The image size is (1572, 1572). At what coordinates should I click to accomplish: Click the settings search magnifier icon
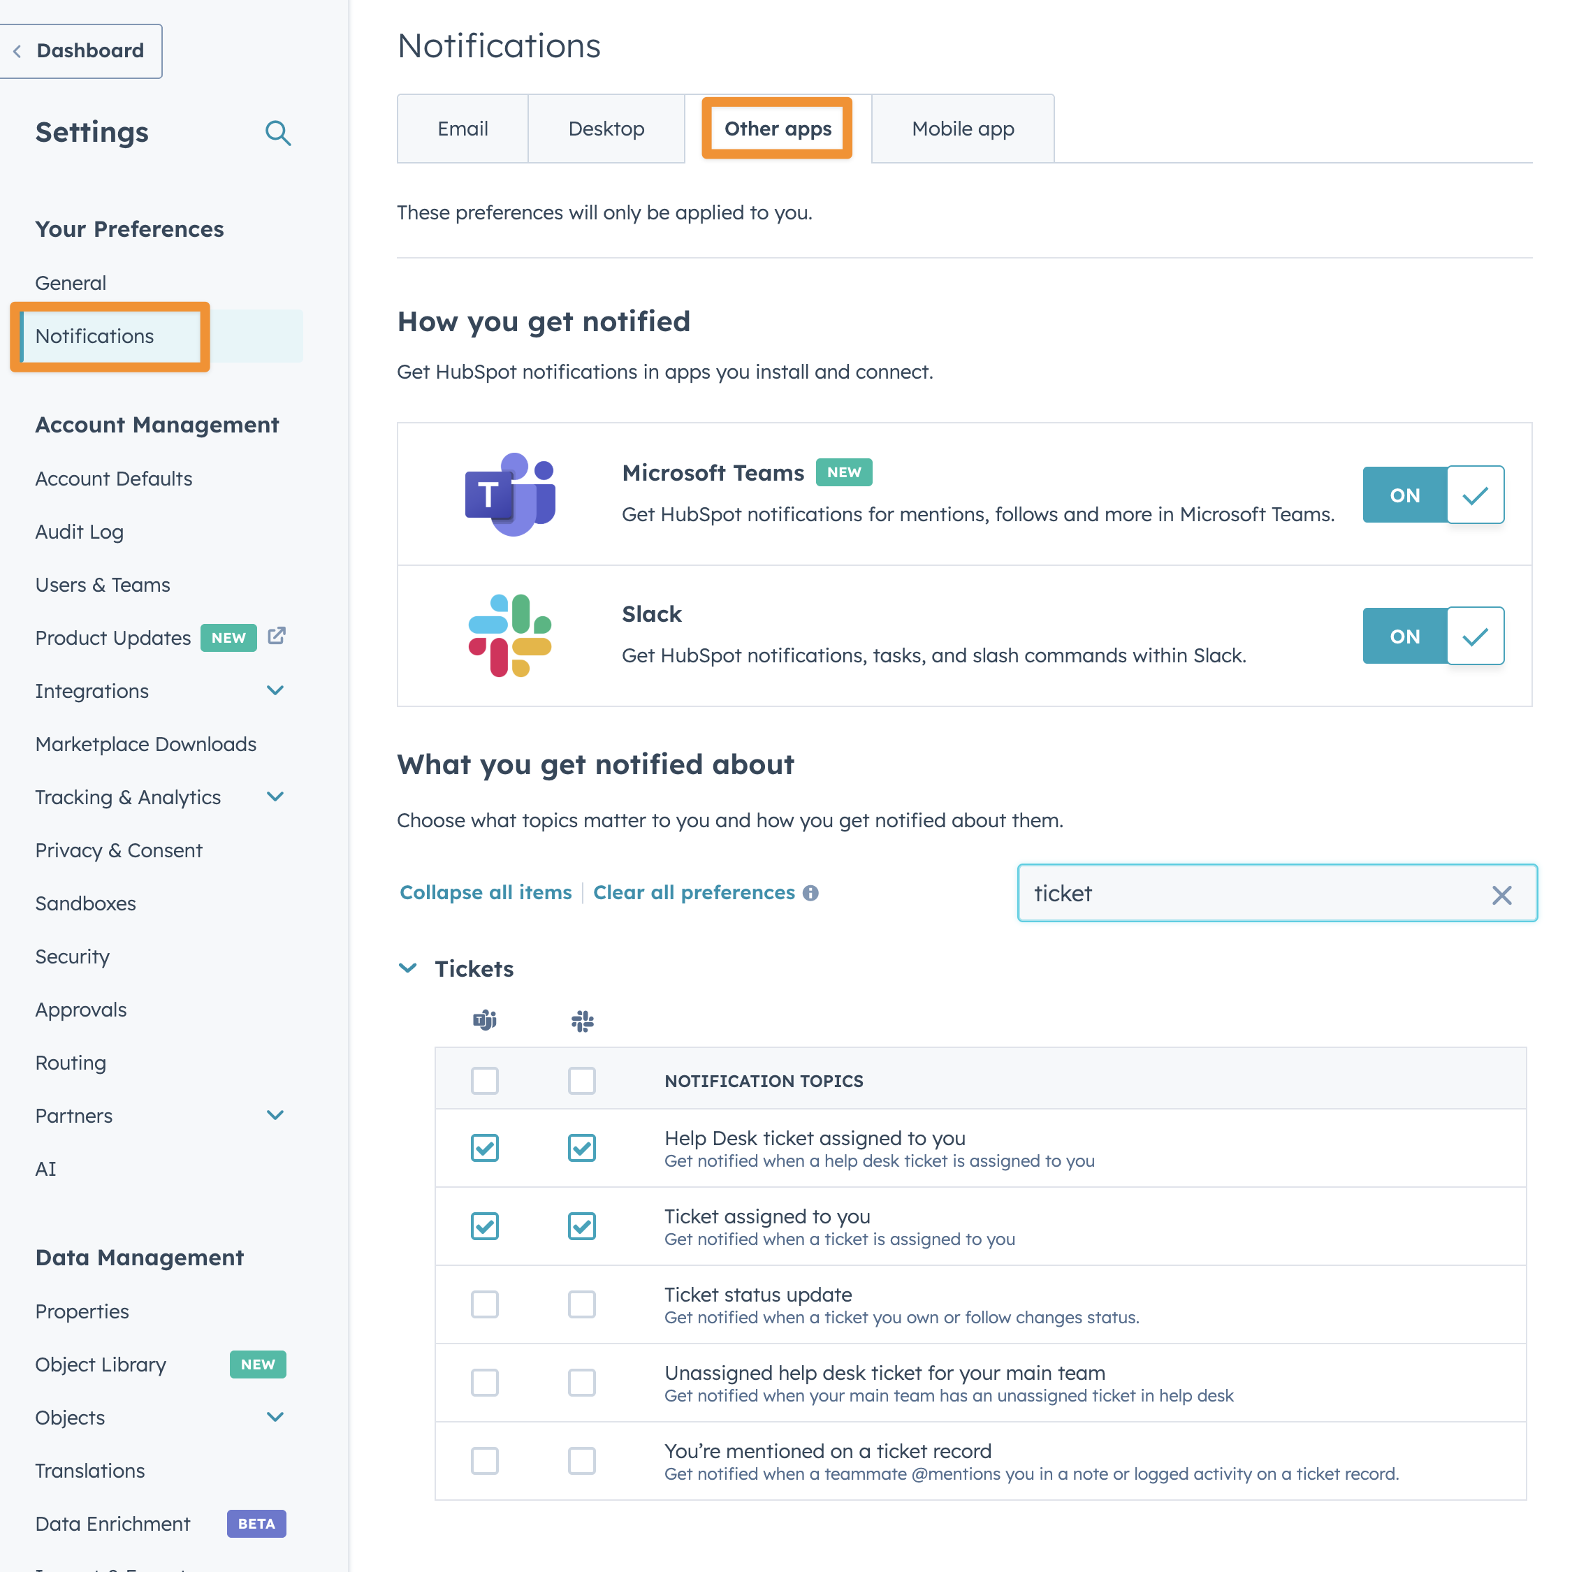277,133
